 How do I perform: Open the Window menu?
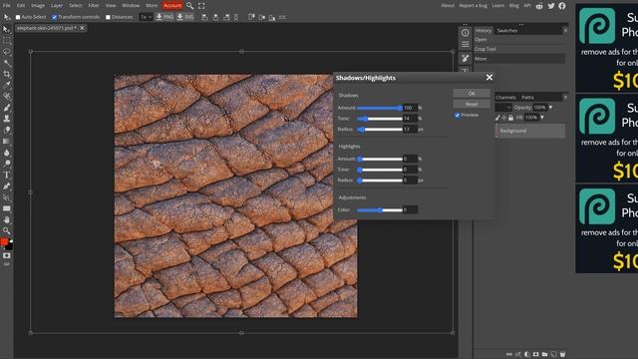click(131, 6)
